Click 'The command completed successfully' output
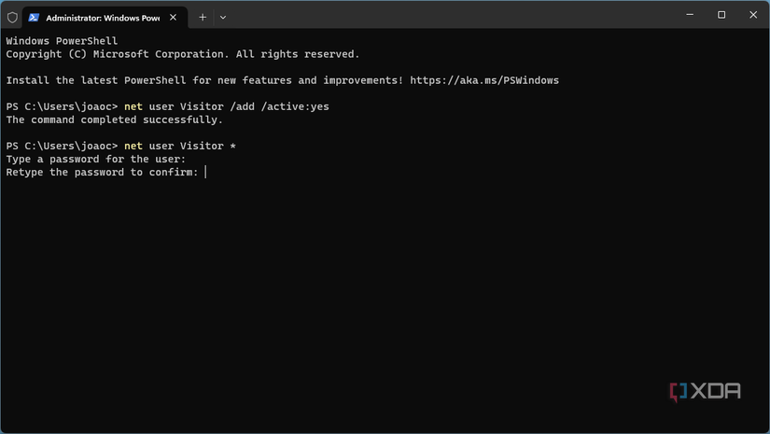770x434 pixels. (x=114, y=119)
